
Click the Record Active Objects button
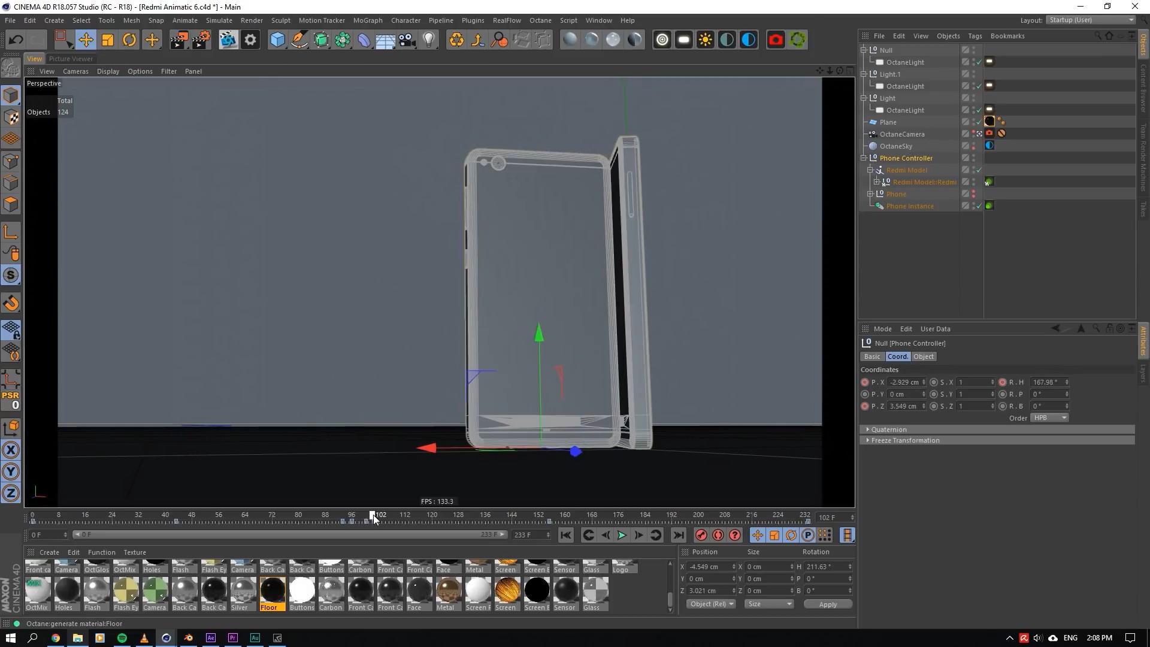tap(701, 535)
